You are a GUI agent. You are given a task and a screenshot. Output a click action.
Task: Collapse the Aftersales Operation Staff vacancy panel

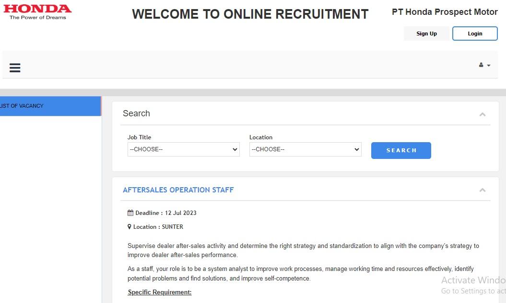482,191
